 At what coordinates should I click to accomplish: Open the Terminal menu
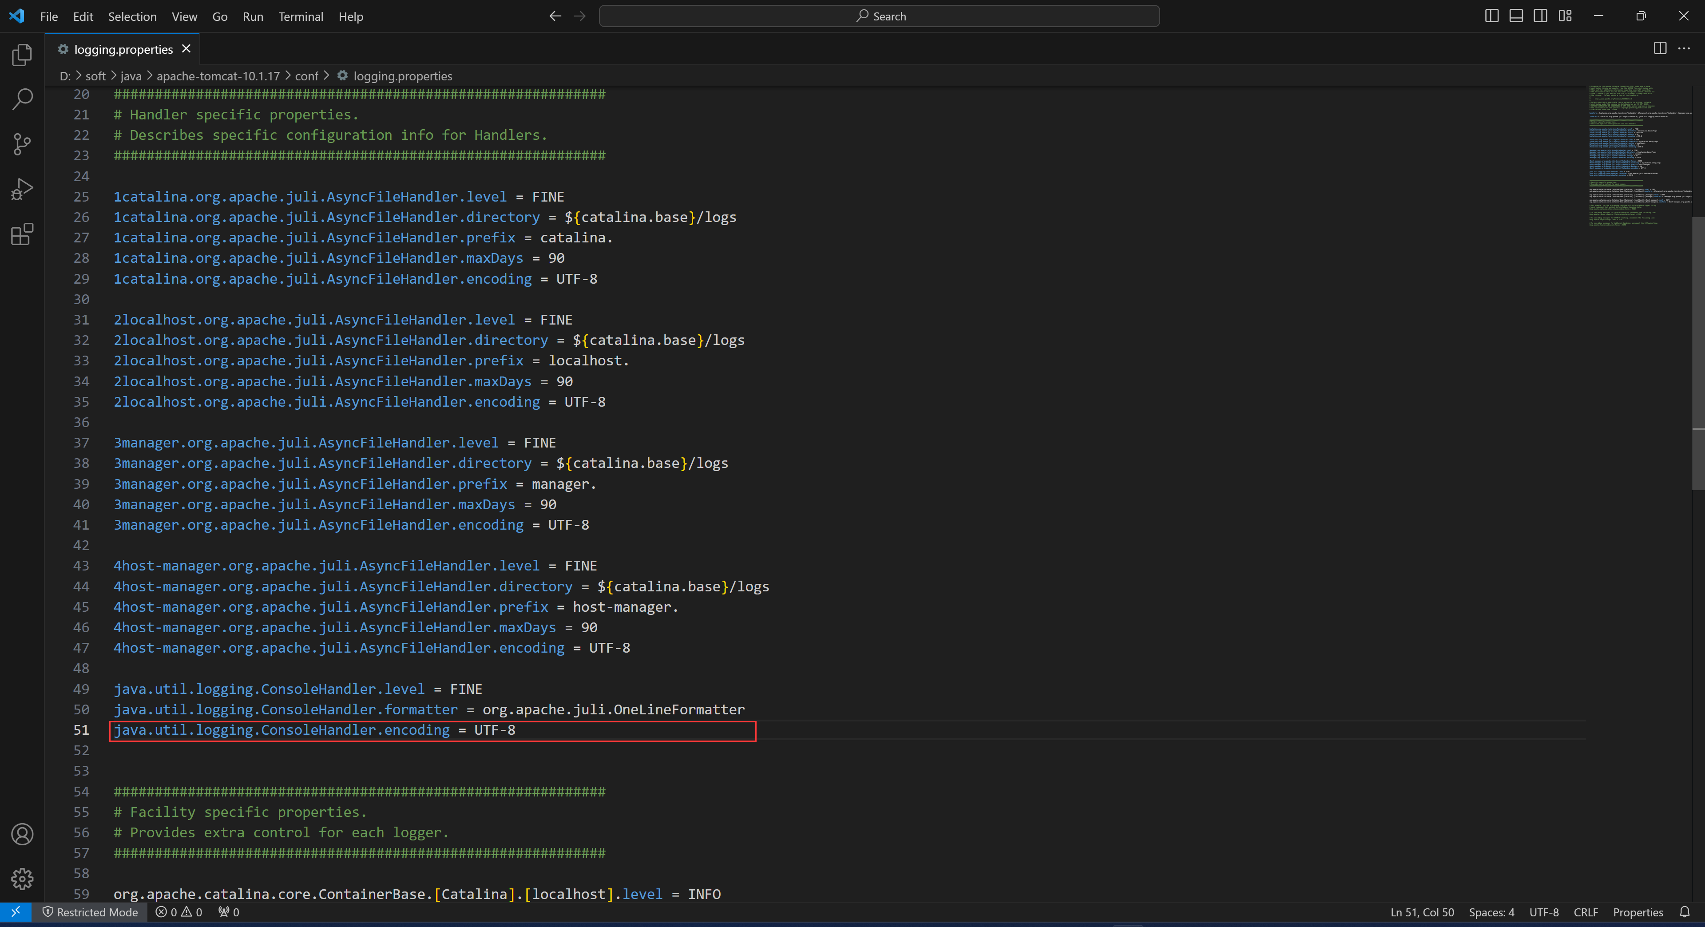tap(301, 16)
